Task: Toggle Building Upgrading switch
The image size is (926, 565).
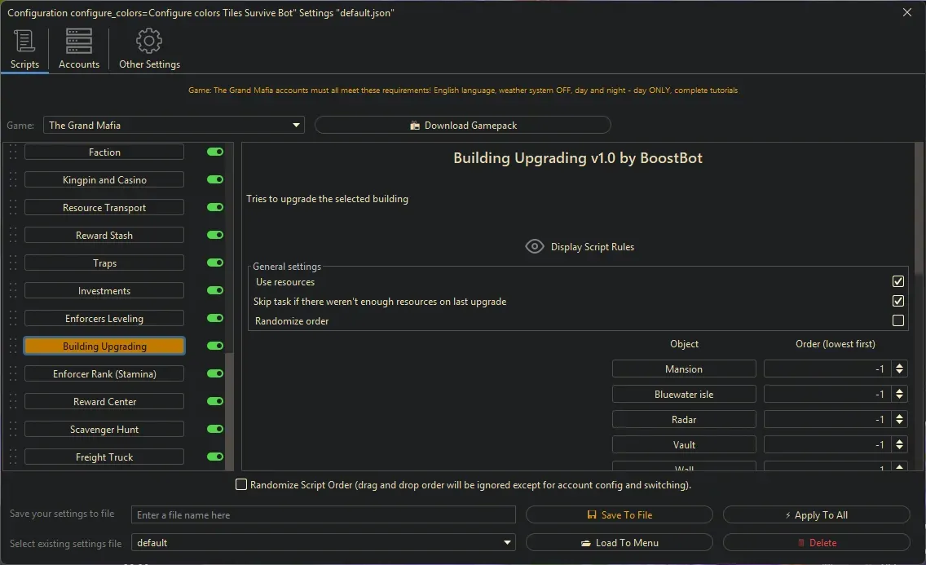Action: pos(215,346)
